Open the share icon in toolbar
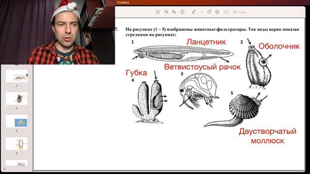This screenshot has height=174, width=310. tap(183, 12)
